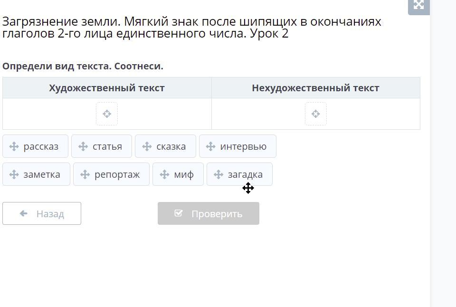The width and height of the screenshot is (456, 307).
Task: Select the word рассказ
Action: pos(41,146)
